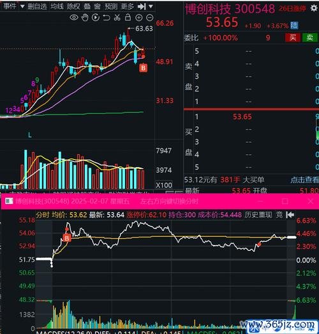Click the 26日涨停 tag

click(x=292, y=8)
